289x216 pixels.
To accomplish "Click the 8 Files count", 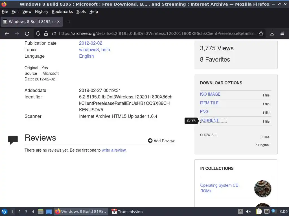I will (264, 137).
